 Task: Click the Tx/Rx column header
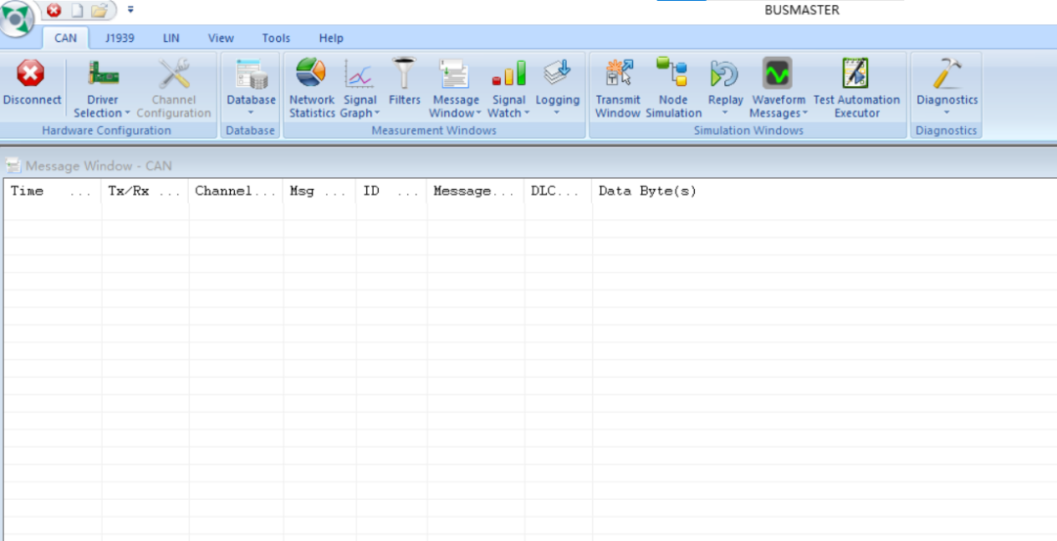pyautogui.click(x=145, y=191)
